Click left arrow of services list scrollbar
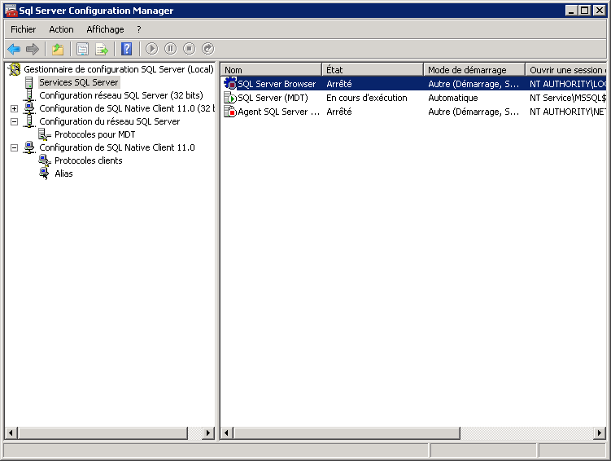Screen dimensions: 611x461 tap(227, 433)
